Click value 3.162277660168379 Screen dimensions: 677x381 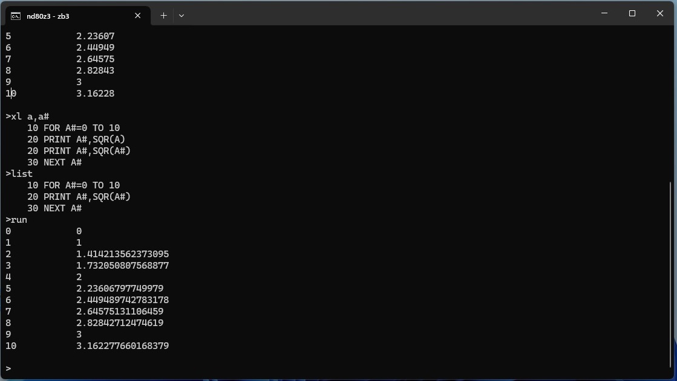coord(123,345)
